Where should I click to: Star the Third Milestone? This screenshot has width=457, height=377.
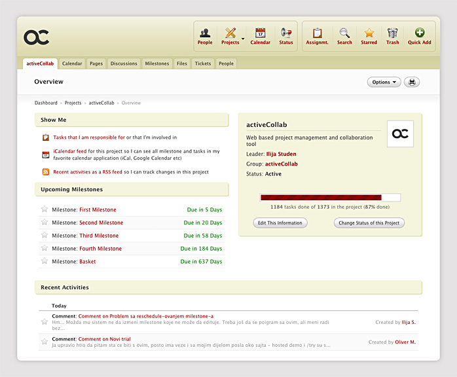(45, 235)
